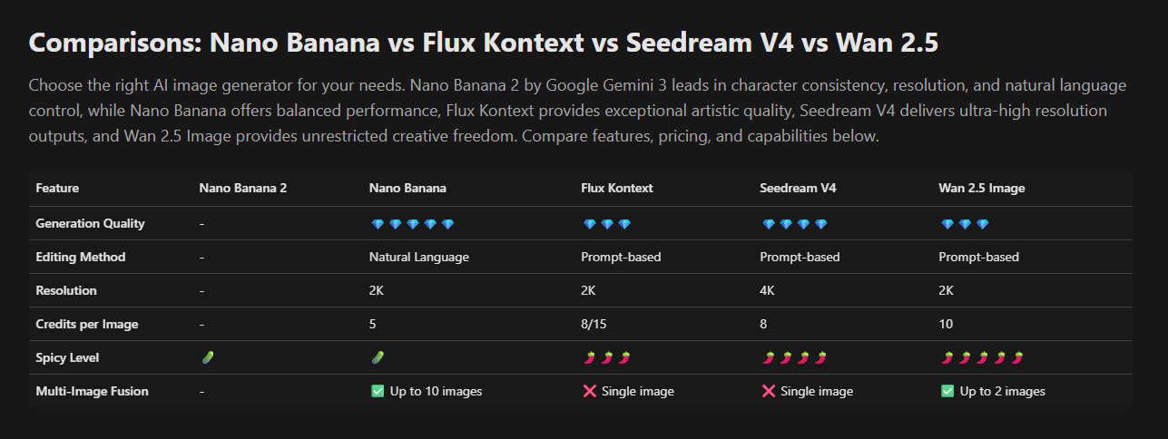
Task: Click the Seedream V4 diamond quality rating
Action: [x=793, y=224]
